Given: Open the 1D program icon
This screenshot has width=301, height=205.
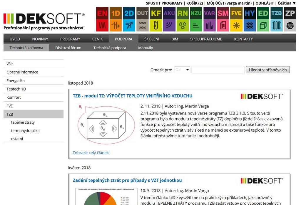Looking at the screenshot, I should [116, 19].
